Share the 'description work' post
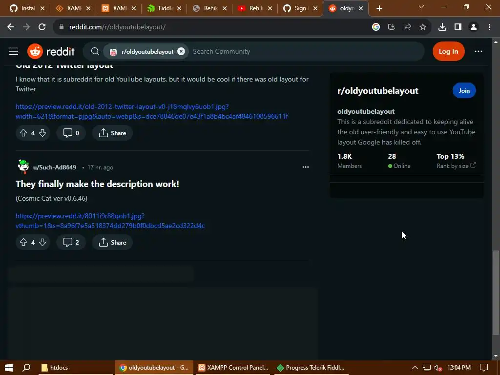The width and height of the screenshot is (500, 375). point(112,242)
